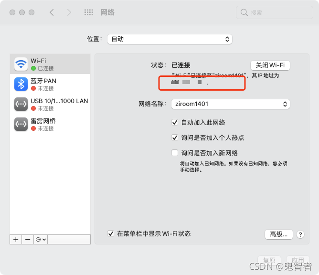Go back with the left chevron

[x=52, y=12]
